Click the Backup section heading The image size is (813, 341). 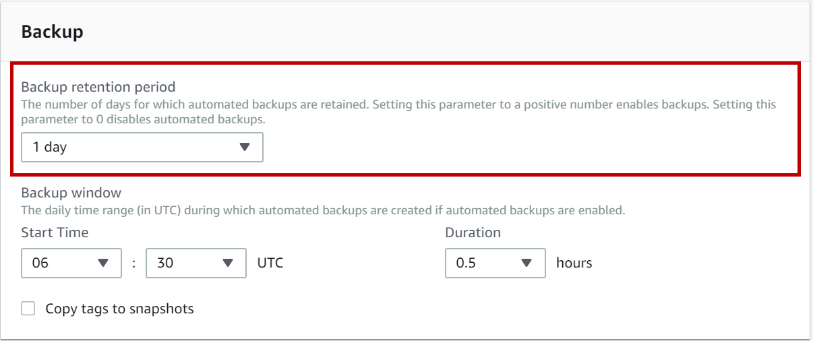53,32
